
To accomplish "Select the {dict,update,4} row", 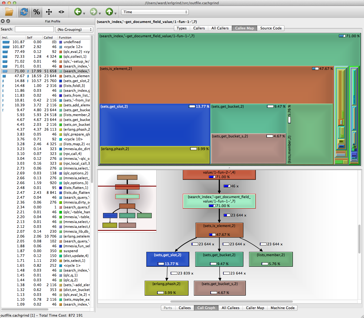I will (45, 256).
